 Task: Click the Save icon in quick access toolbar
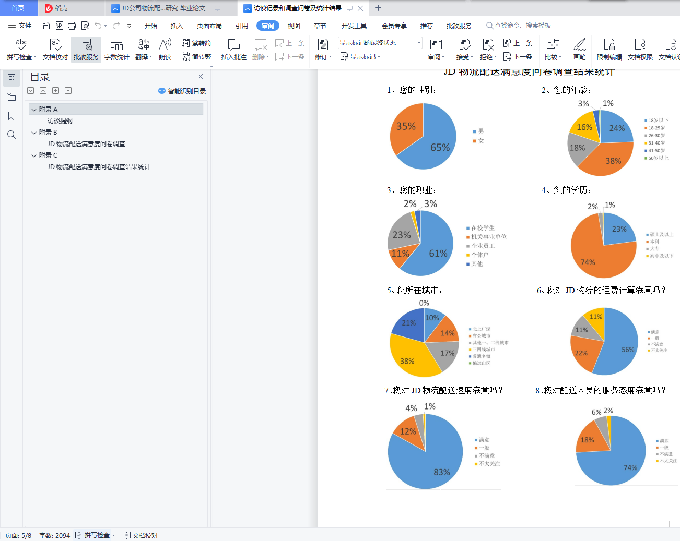45,26
